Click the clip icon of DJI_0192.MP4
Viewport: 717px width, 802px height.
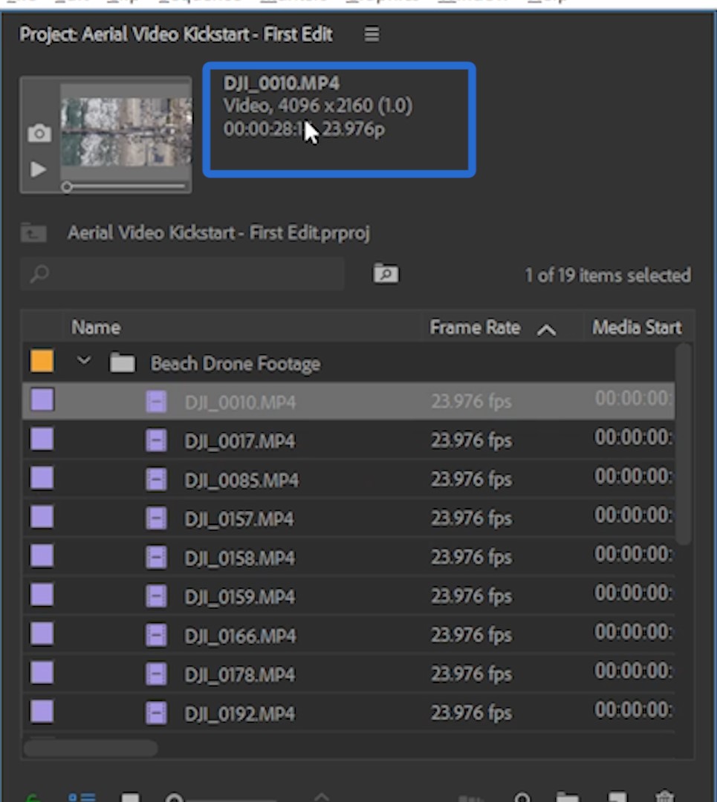point(156,713)
